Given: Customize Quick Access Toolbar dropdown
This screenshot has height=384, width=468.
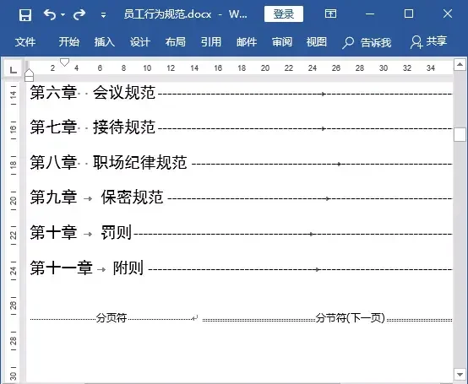Looking at the screenshot, I should pos(103,14).
